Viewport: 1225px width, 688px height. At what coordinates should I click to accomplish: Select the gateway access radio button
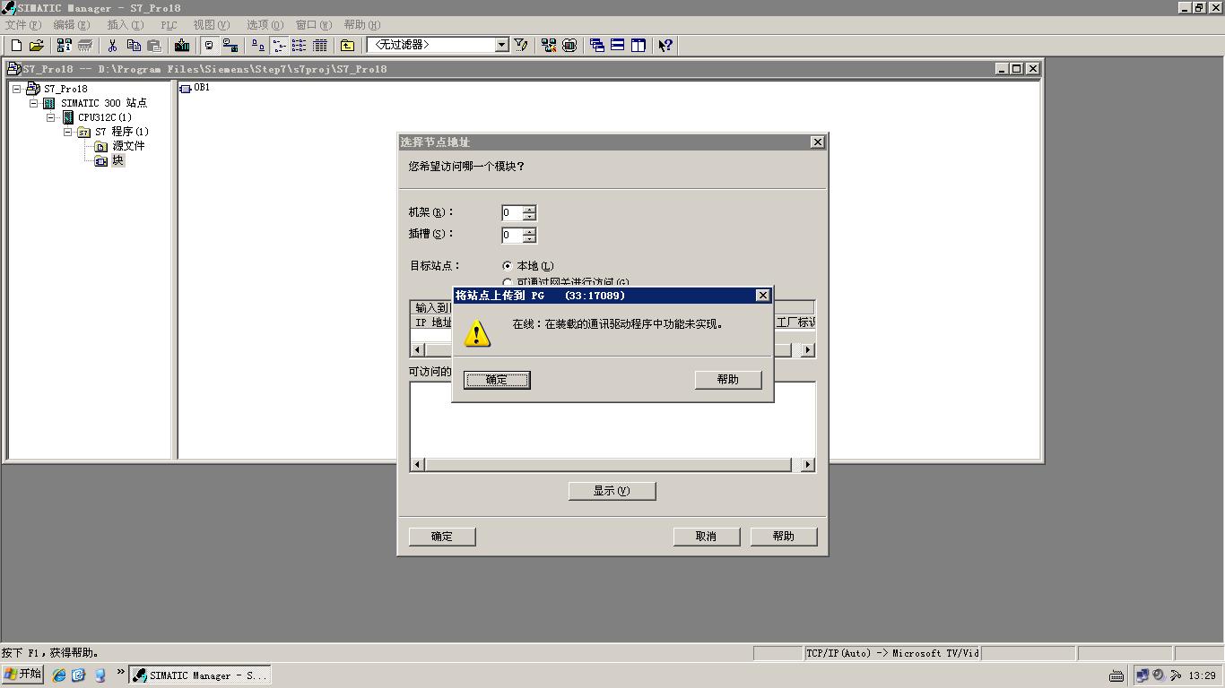click(508, 282)
